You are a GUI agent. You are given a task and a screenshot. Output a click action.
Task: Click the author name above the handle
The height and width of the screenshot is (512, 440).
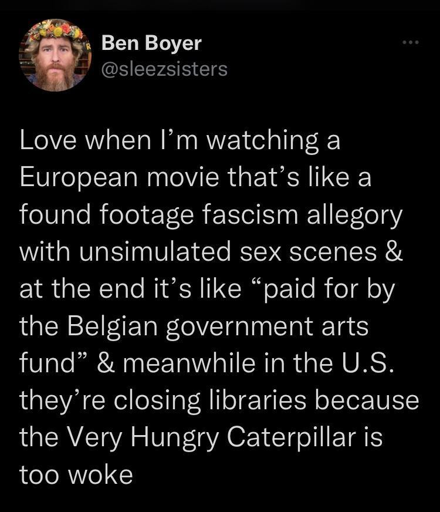coord(151,42)
